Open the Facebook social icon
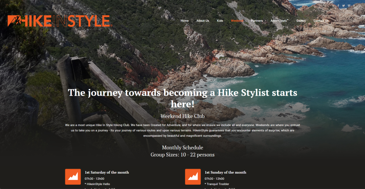The width and height of the screenshot is (365, 189). (338, 6)
